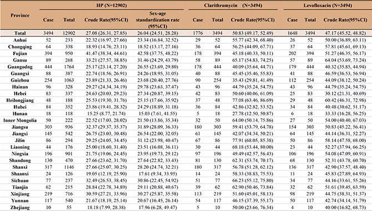Select the HP (N=12902) header

click(112, 5)
